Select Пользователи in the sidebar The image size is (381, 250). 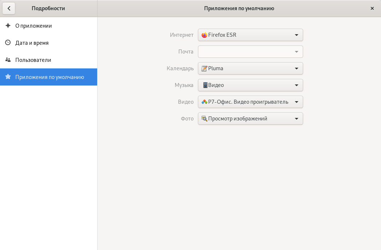click(33, 60)
